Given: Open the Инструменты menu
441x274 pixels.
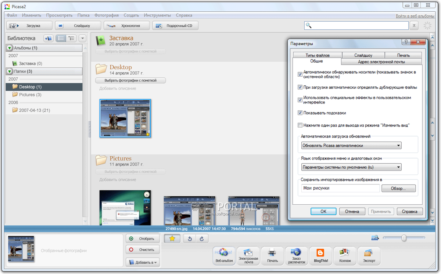Looking at the screenshot, I should (157, 15).
